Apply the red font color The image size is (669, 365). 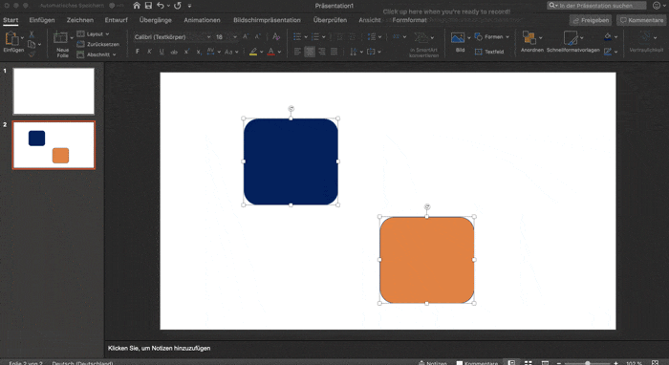(270, 52)
